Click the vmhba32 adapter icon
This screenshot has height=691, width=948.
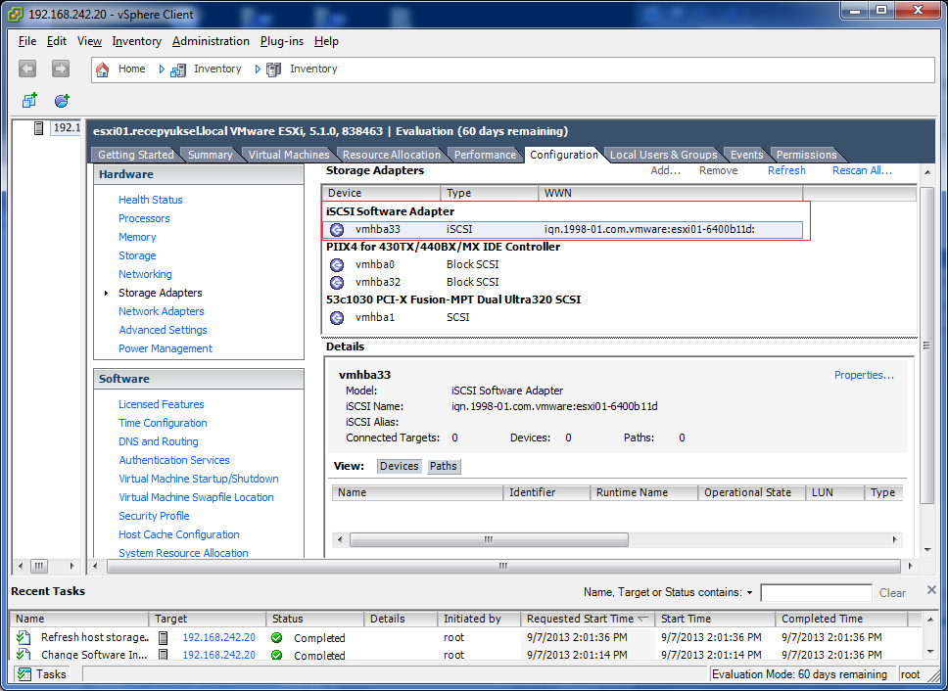click(x=337, y=282)
